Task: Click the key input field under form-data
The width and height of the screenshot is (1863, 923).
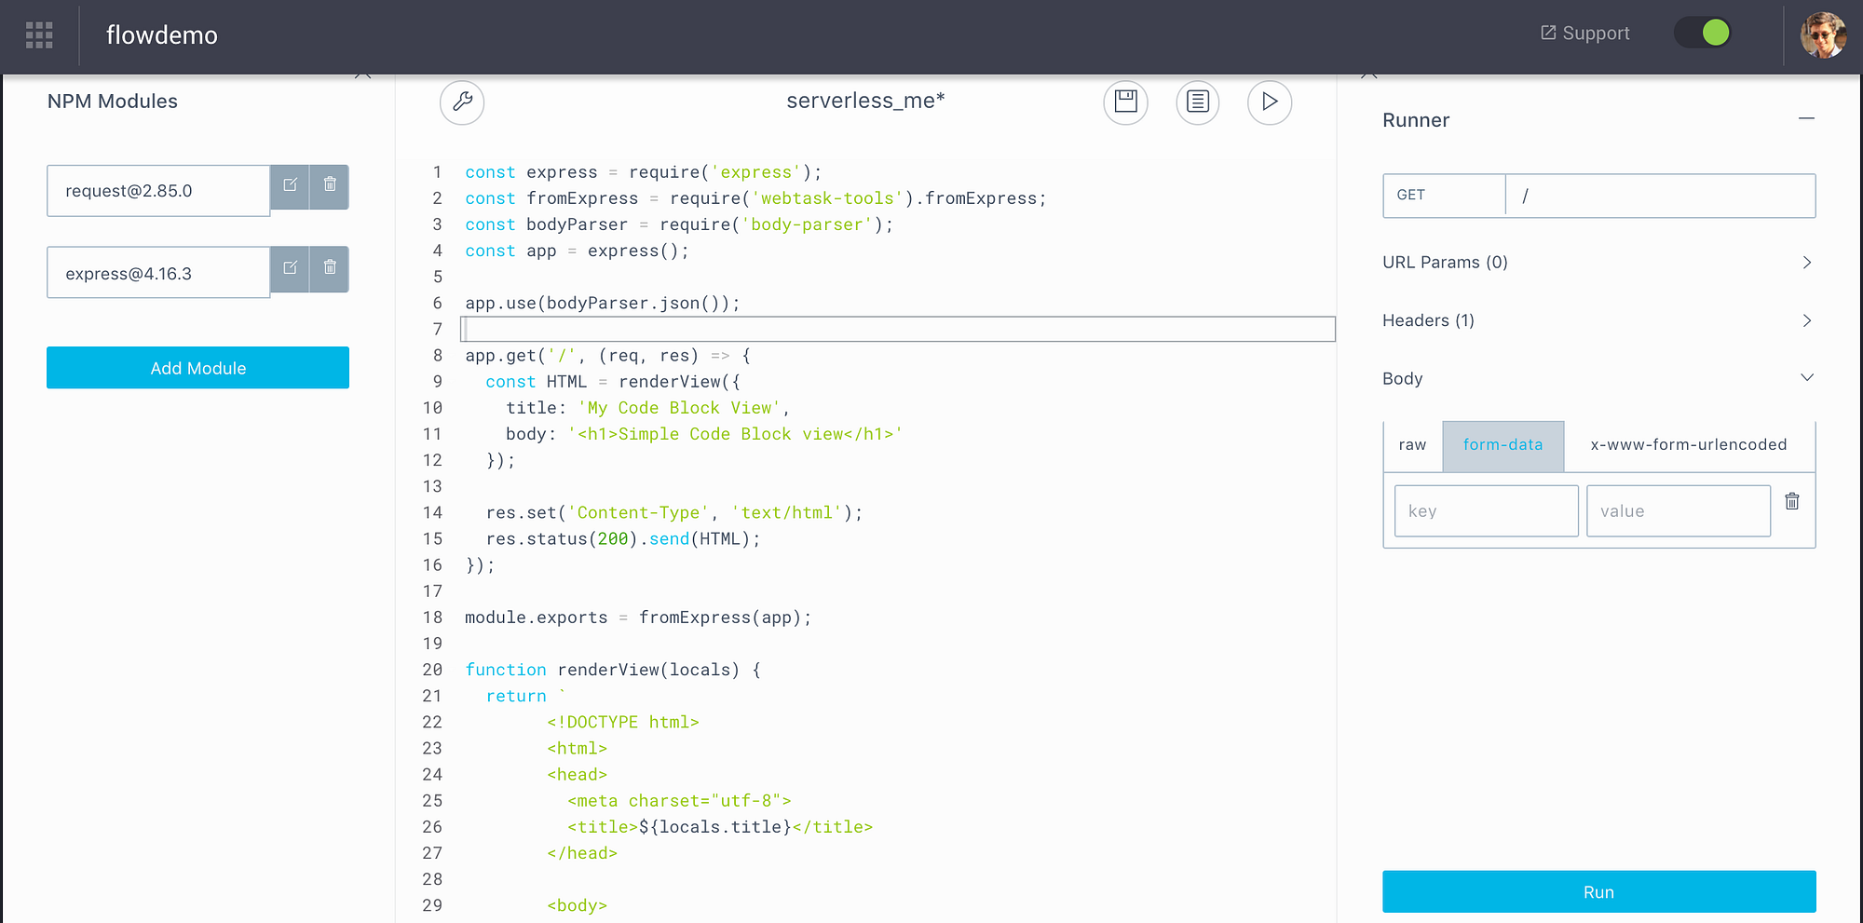Action: point(1486,510)
